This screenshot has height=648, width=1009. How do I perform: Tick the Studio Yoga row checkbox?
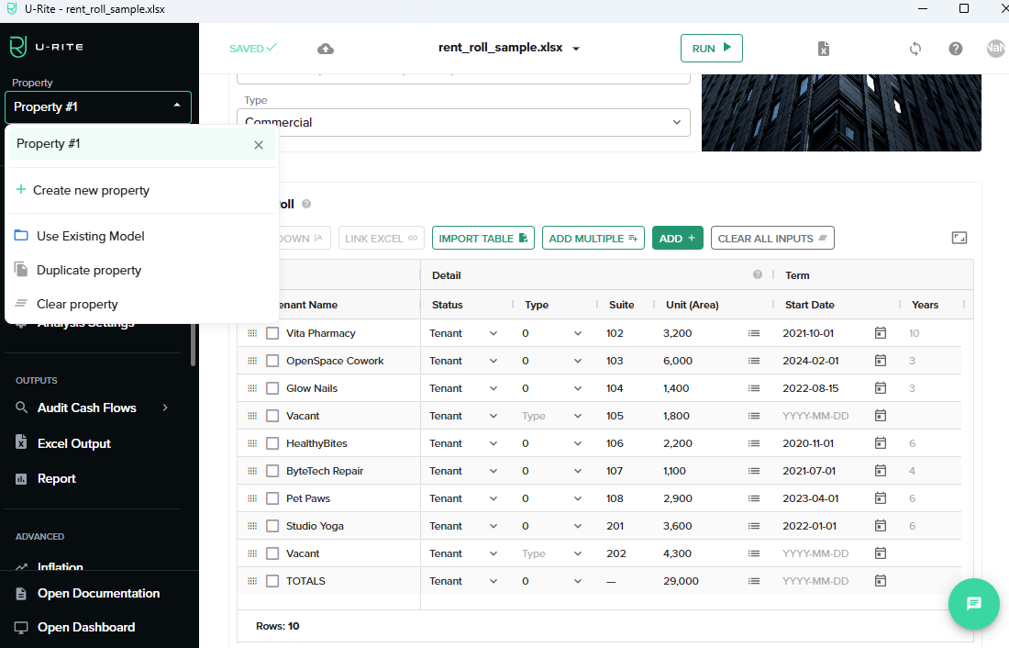click(272, 526)
